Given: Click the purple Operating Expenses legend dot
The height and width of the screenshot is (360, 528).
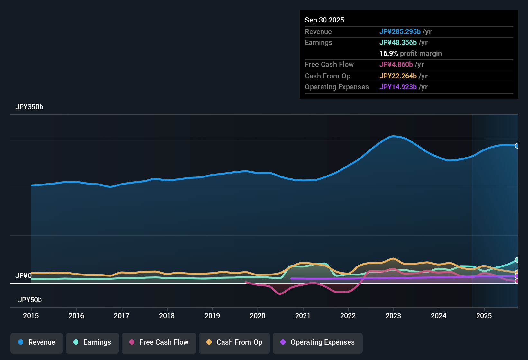Looking at the screenshot, I should pos(283,342).
